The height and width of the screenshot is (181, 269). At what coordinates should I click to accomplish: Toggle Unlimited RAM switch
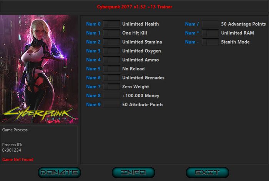pyautogui.click(x=210, y=33)
